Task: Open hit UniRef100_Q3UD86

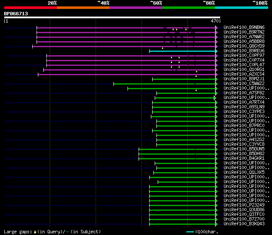Action: click(244, 210)
